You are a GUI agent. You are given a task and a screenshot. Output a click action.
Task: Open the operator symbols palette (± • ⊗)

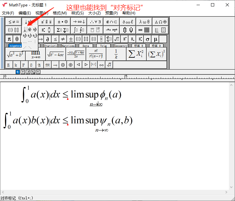click(62, 22)
